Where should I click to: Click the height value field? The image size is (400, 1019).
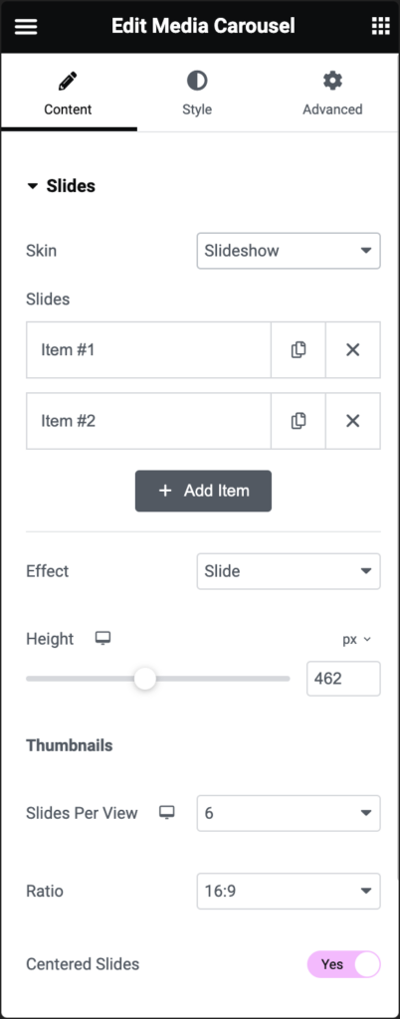tap(343, 679)
